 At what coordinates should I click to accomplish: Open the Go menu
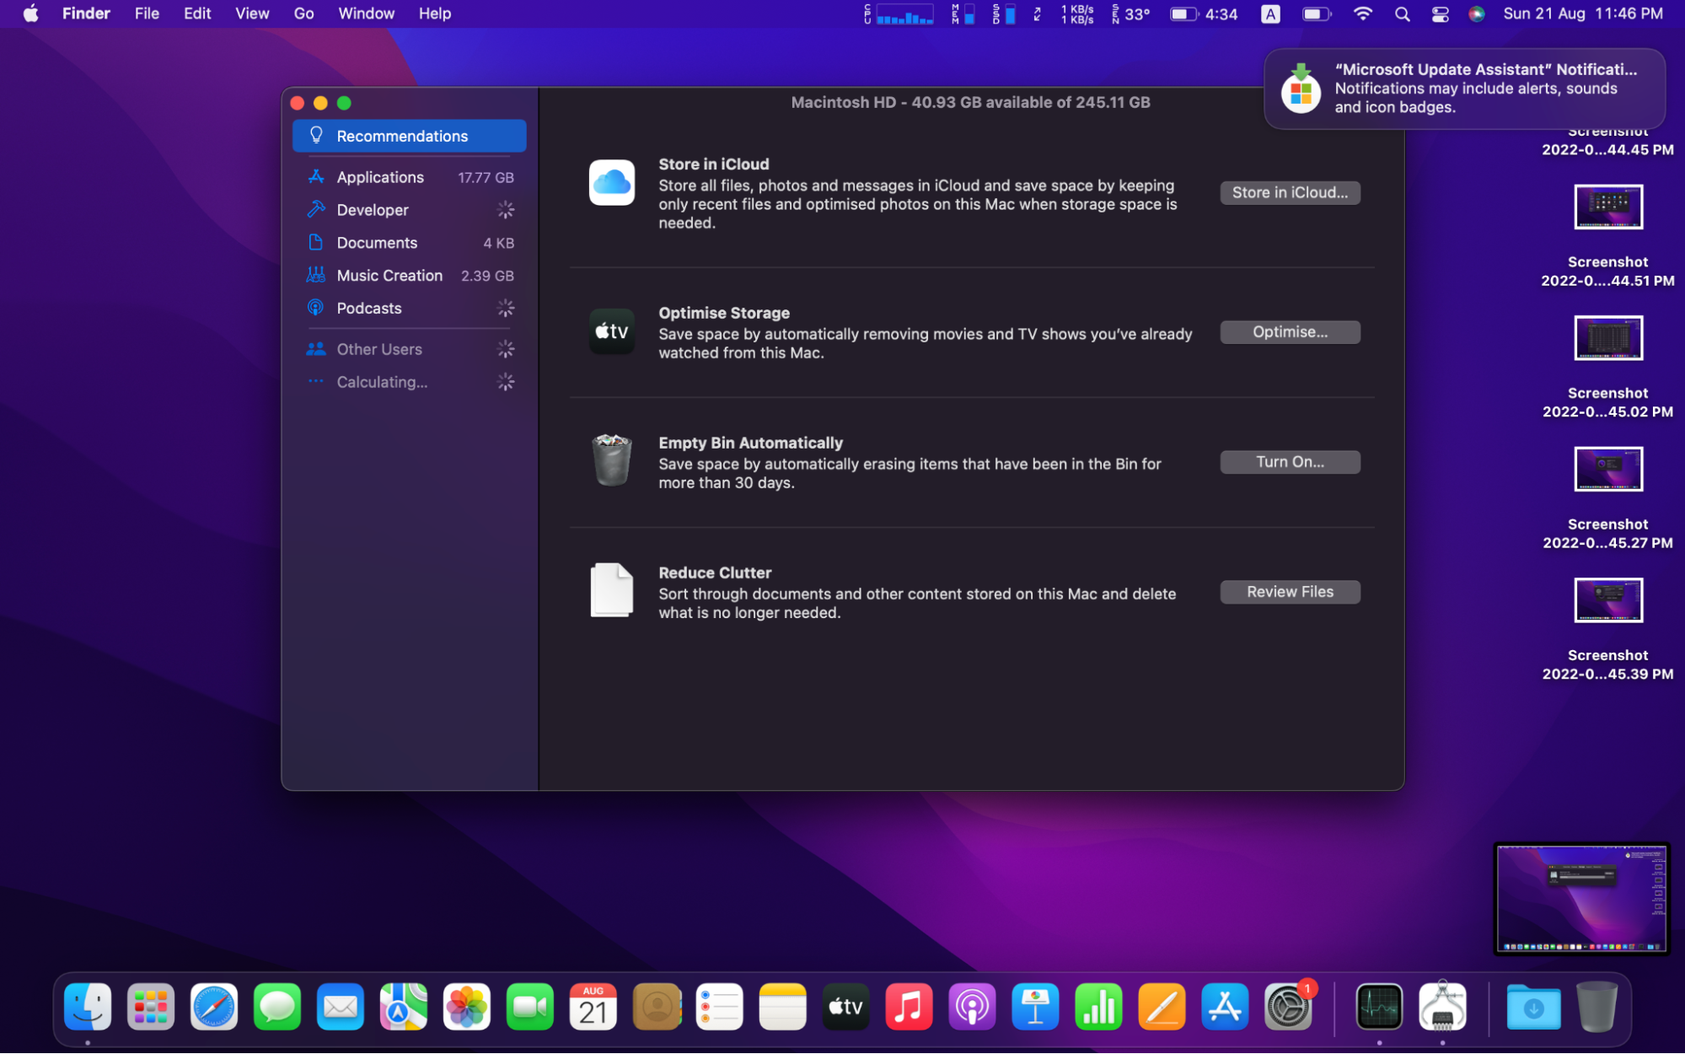pos(303,13)
